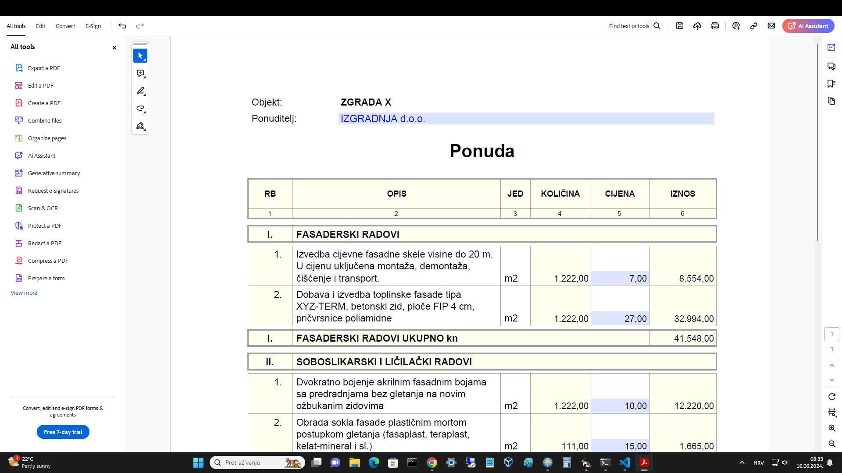Open the Windows Start menu

tap(198, 462)
